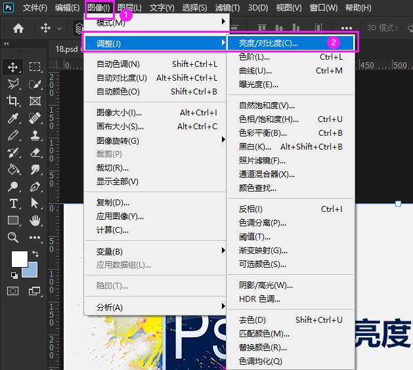
Task: Open the 滤镜(T) menu
Action: [228, 8]
